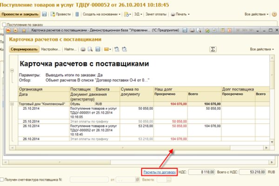Open 'Все действия' menu of the document
The height and width of the screenshot is (186, 279).
coord(256,14)
